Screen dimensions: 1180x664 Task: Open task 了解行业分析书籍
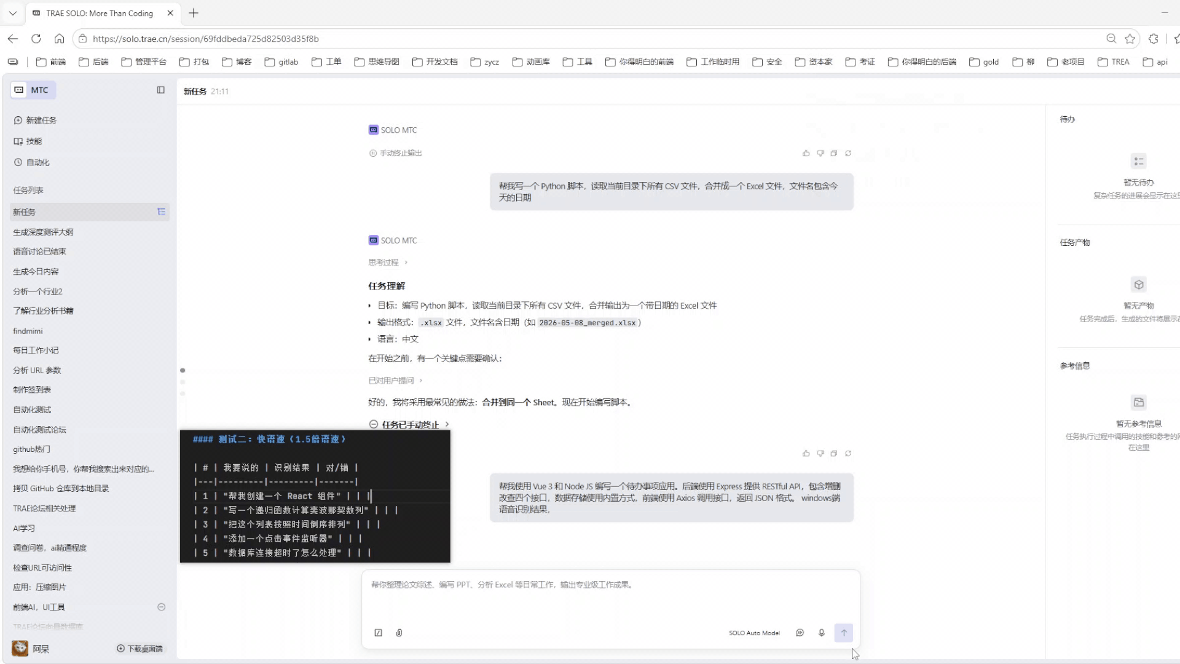click(x=43, y=311)
